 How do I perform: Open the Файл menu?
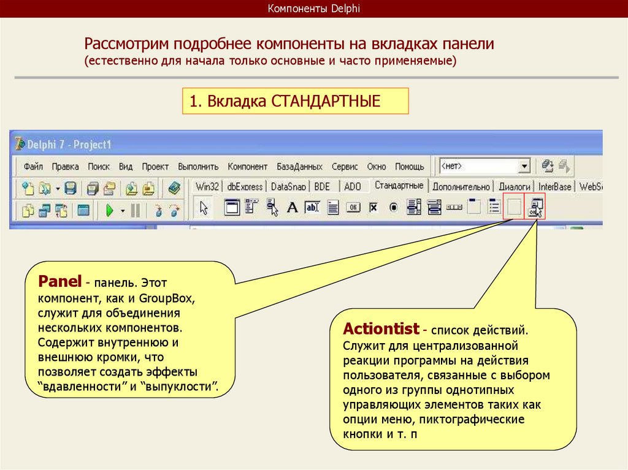tap(33, 167)
